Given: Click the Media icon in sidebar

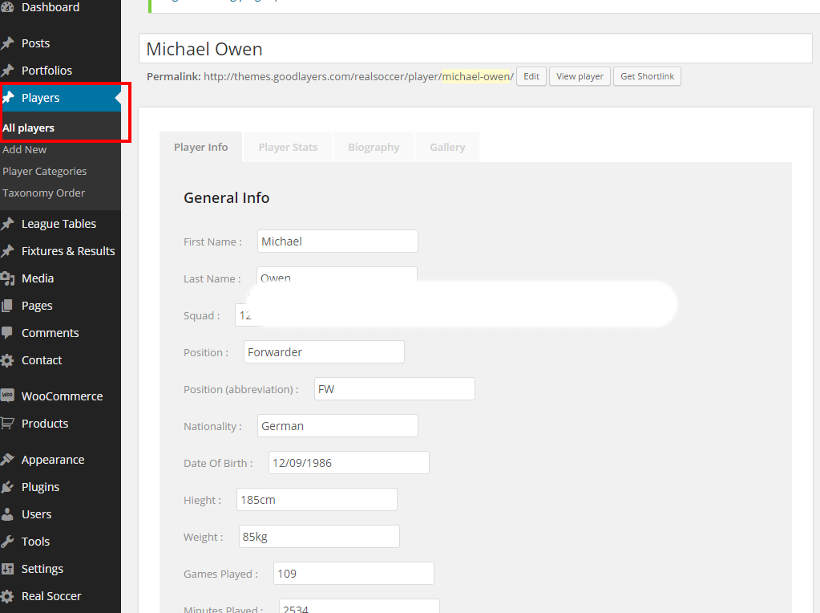Looking at the screenshot, I should [x=7, y=278].
